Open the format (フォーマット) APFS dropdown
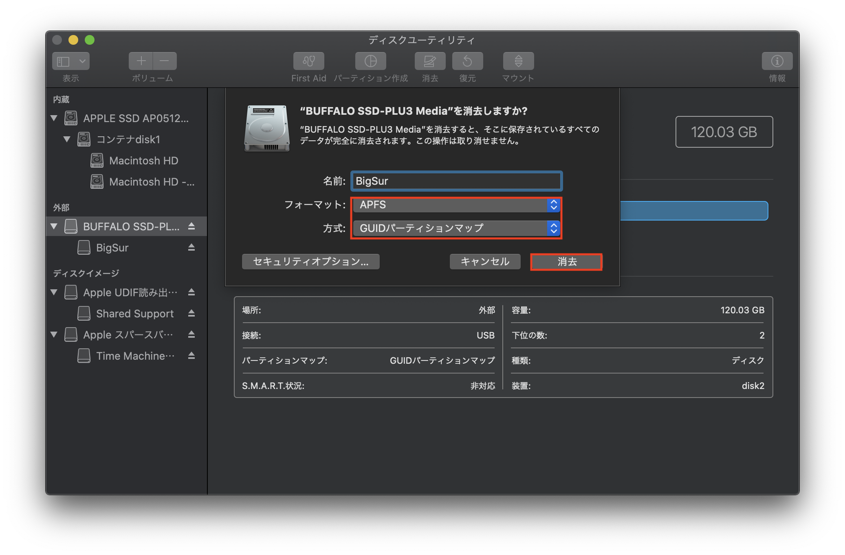The width and height of the screenshot is (845, 555). click(x=456, y=205)
